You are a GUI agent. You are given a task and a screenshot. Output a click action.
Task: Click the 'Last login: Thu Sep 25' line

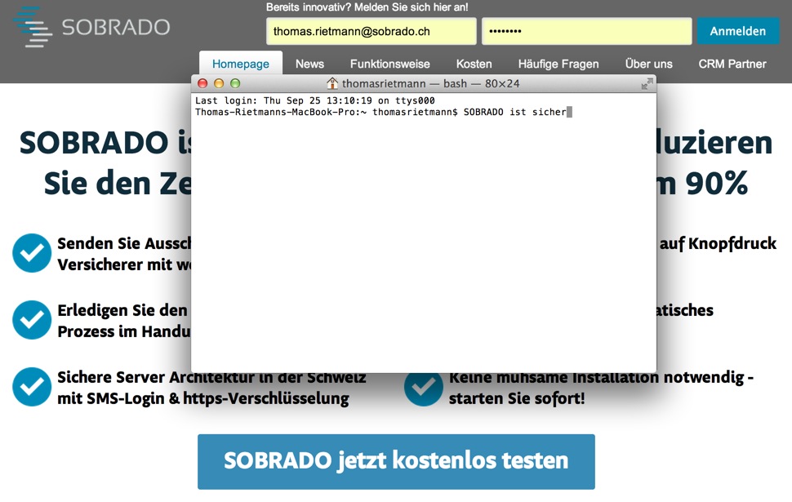coord(314,100)
